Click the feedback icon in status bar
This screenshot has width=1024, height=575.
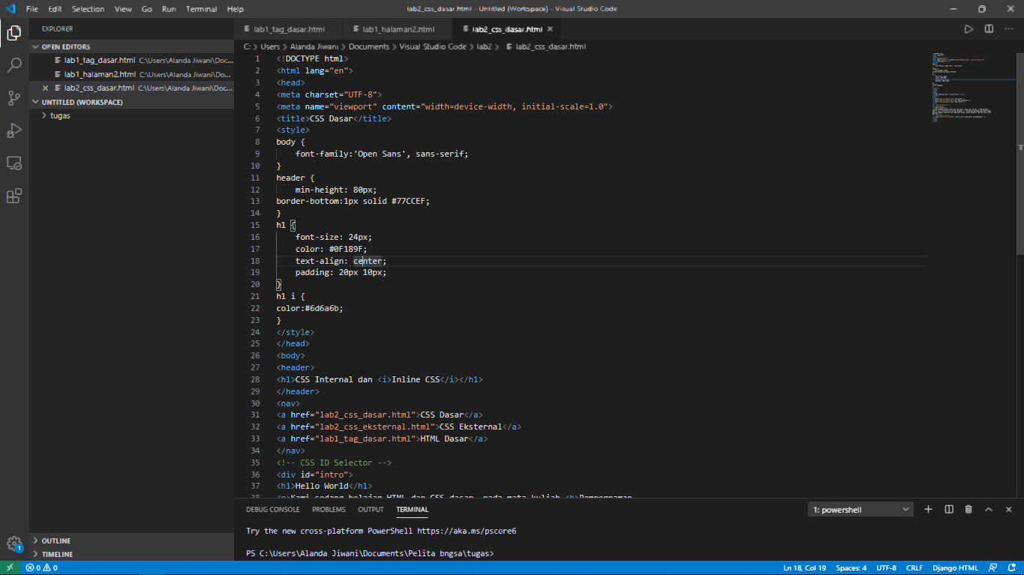click(992, 568)
